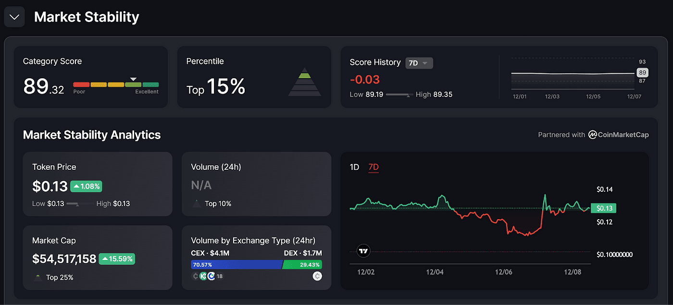The width and height of the screenshot is (673, 305).
Task: Select the 7D price chart tab
Action: (x=374, y=167)
